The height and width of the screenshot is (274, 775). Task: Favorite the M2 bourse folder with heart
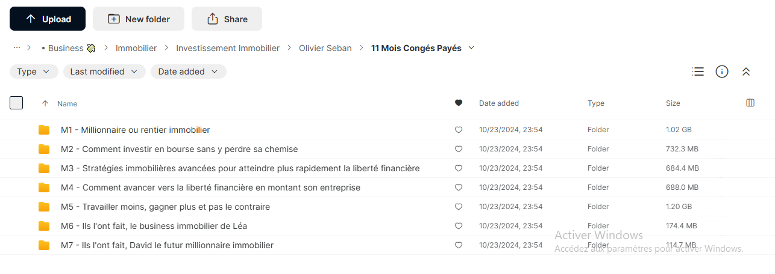tap(459, 149)
